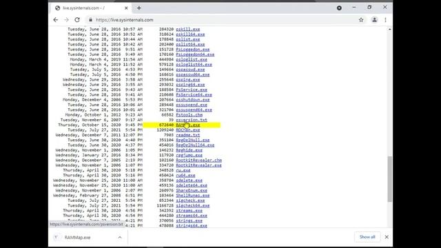Viewport: 441px width, 248px height.
Task: Open streams64.exe link
Action: click(192, 216)
